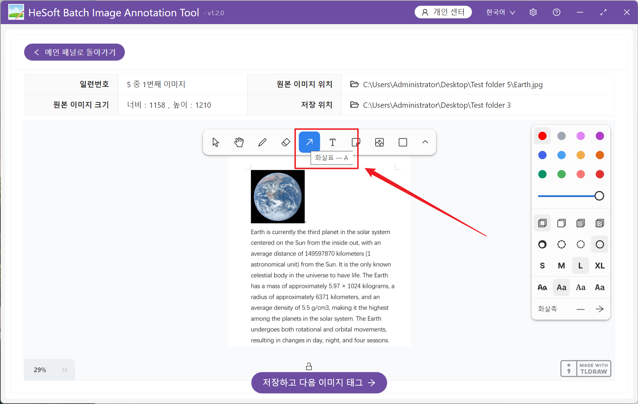Viewport: 638px width, 404px height.
Task: Click the serial number value text
Action: pyautogui.click(x=156, y=84)
